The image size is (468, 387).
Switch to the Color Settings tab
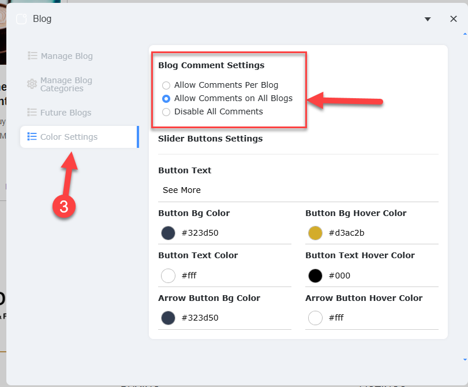click(x=69, y=137)
